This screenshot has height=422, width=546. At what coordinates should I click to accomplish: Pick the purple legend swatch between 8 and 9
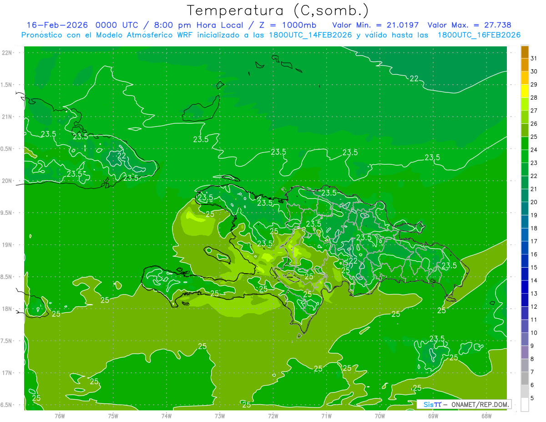click(525, 352)
